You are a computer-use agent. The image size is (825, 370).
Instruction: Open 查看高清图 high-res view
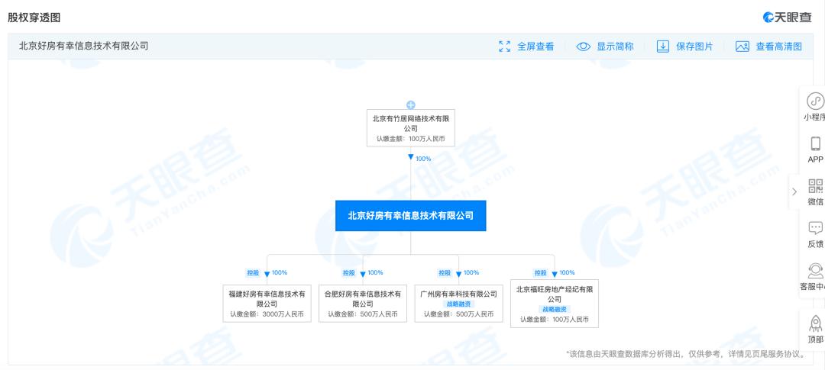pyautogui.click(x=779, y=47)
